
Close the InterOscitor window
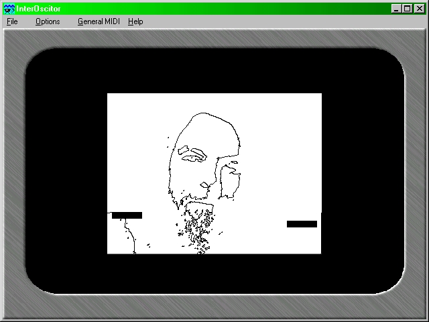coord(419,9)
